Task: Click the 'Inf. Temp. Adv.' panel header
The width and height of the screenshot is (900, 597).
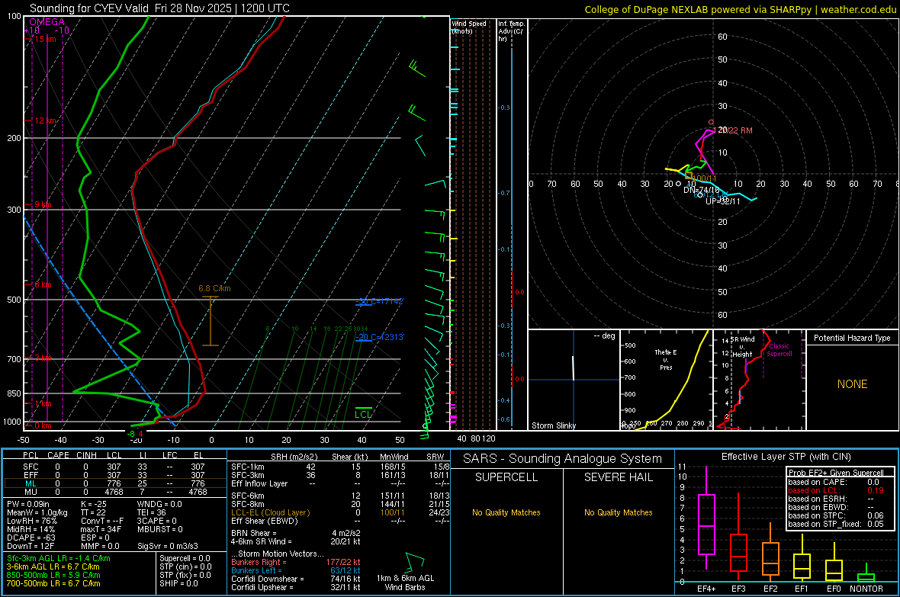Action: [511, 31]
